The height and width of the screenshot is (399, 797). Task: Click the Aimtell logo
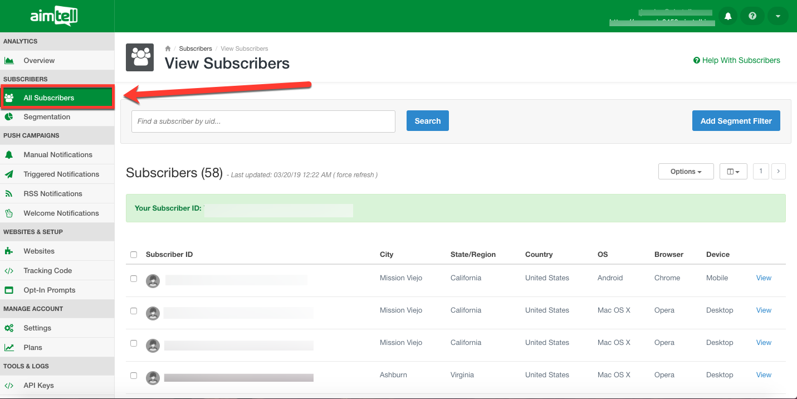[x=54, y=16]
